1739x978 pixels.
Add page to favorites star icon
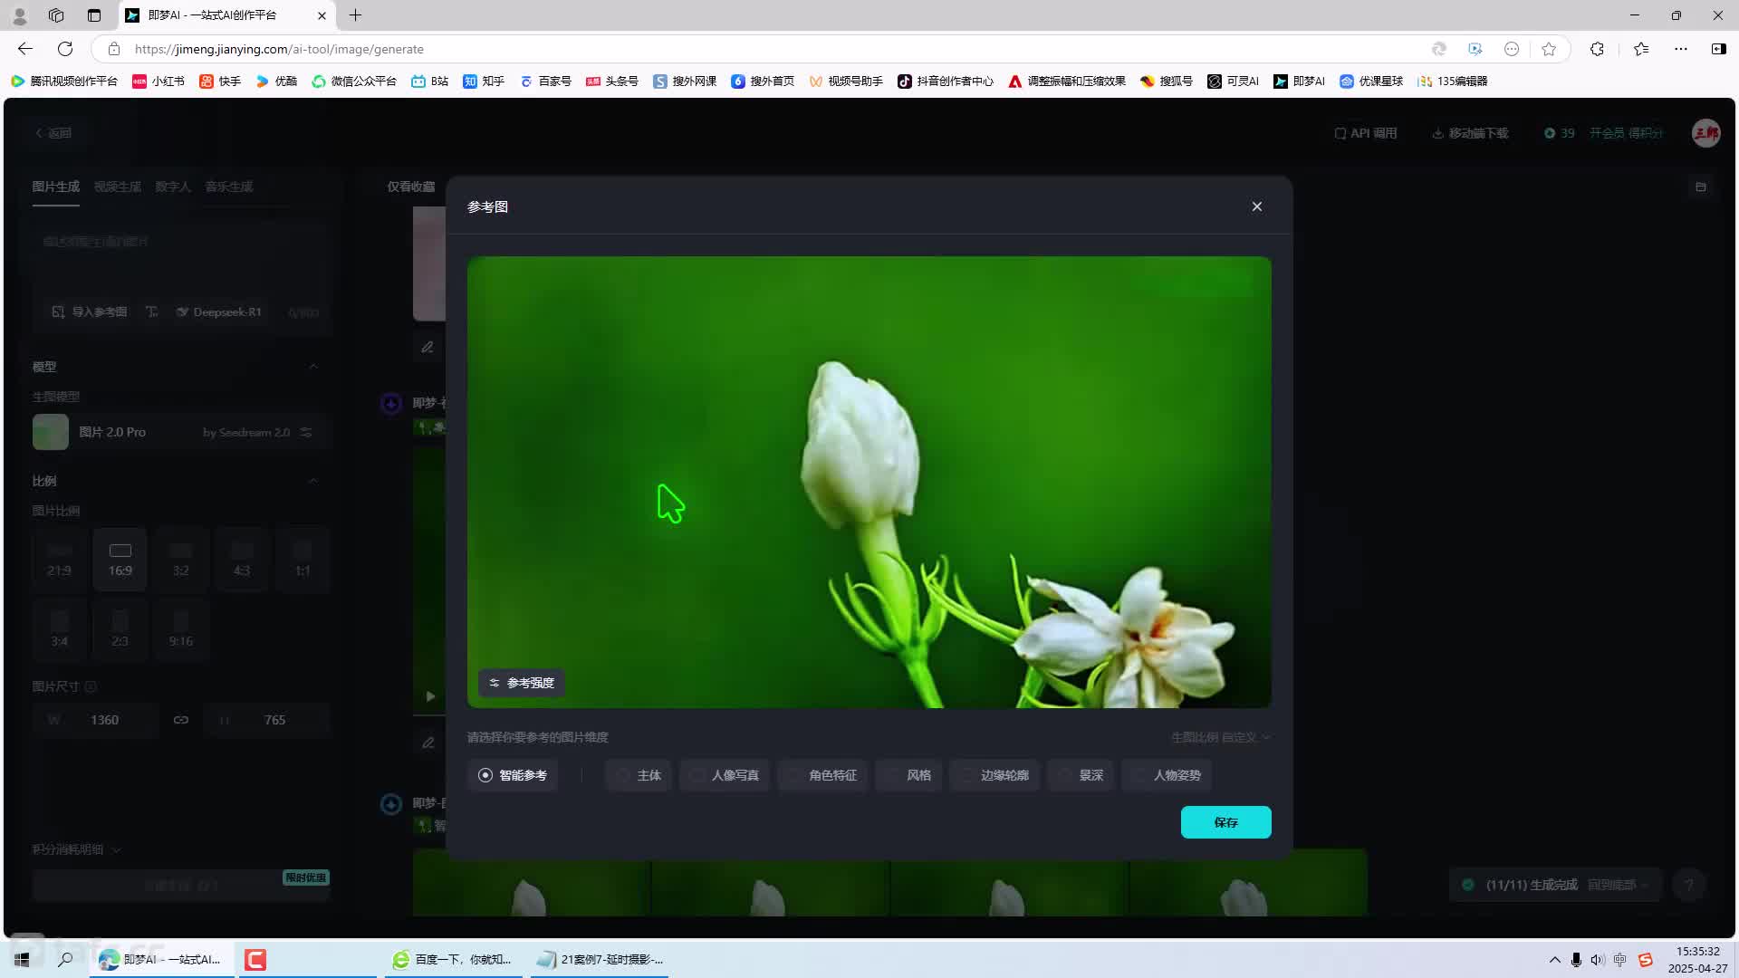click(1549, 49)
